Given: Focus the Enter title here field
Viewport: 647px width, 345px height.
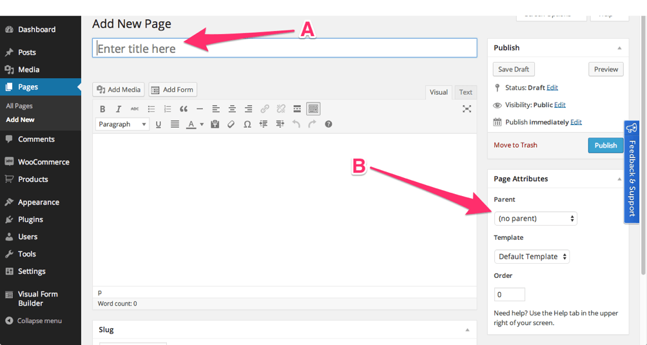Looking at the screenshot, I should (285, 48).
